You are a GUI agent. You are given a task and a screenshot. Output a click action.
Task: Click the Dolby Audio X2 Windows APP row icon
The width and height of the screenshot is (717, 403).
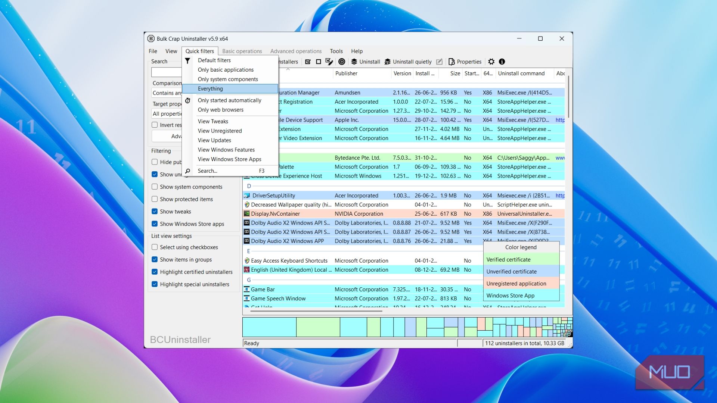(x=247, y=241)
